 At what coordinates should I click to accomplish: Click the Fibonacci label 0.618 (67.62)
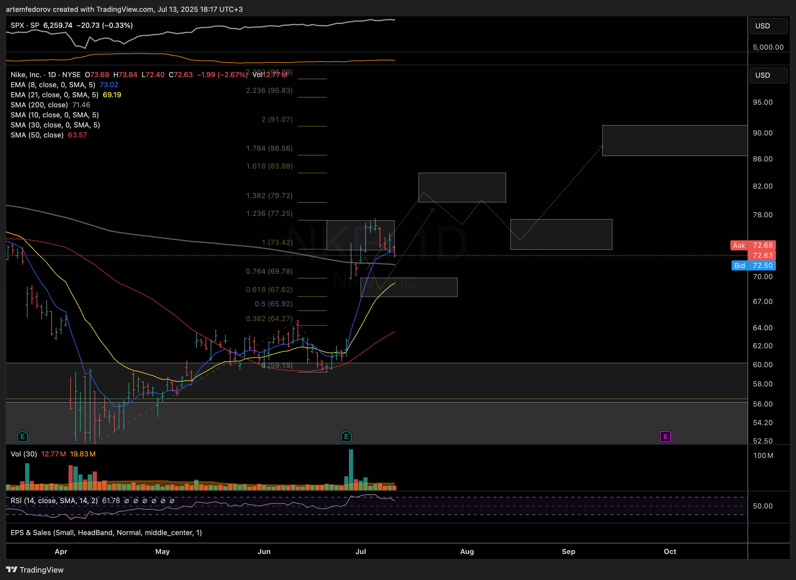click(269, 289)
